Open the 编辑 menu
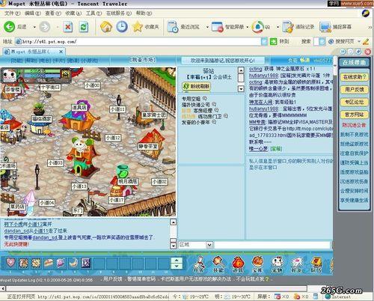This screenshot has height=301, width=374. coord(32,13)
